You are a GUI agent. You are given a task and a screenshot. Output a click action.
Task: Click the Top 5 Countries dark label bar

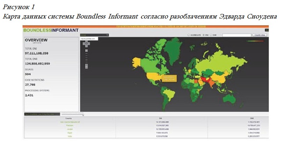(42, 114)
